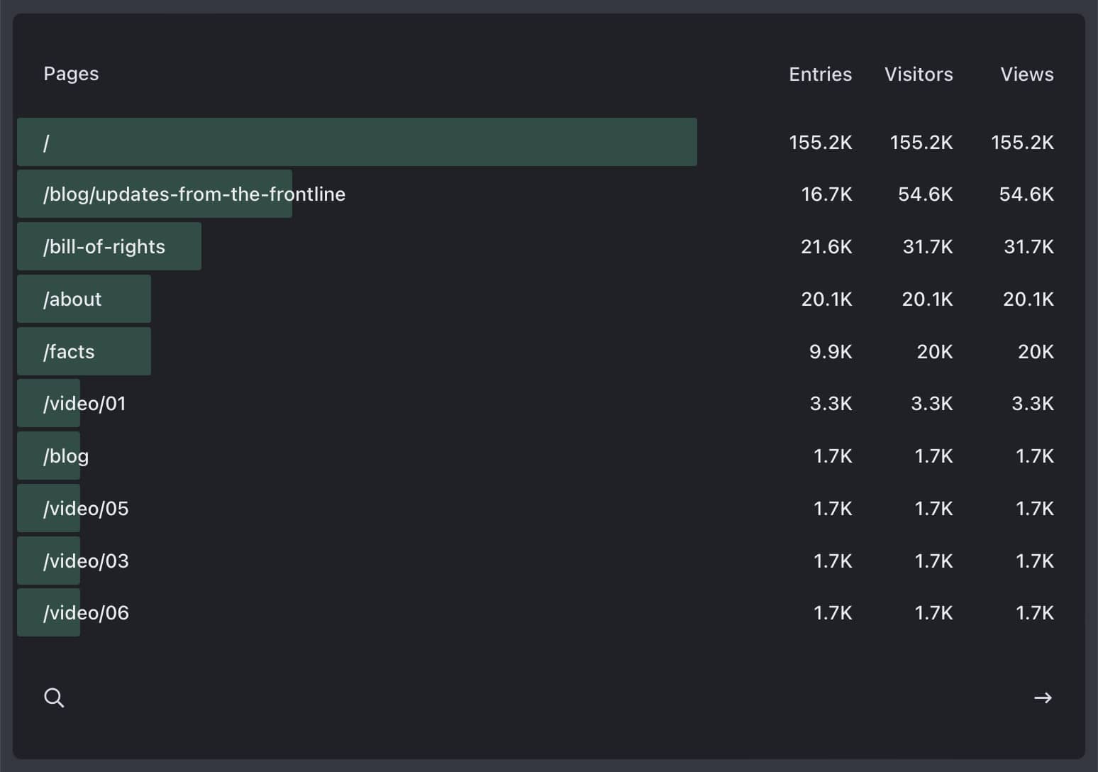
Task: Open the /blog/updates-from-the-frontline page entry
Action: pyautogui.click(x=194, y=194)
